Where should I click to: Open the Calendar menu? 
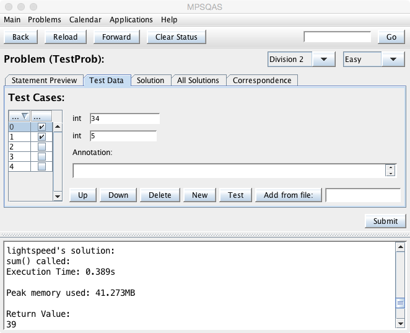(x=85, y=20)
